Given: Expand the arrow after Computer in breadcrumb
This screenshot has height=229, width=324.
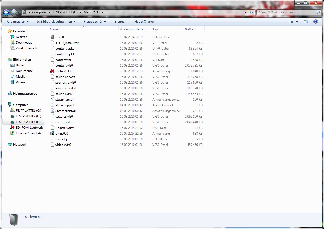Looking at the screenshot, I should [x=50, y=12].
